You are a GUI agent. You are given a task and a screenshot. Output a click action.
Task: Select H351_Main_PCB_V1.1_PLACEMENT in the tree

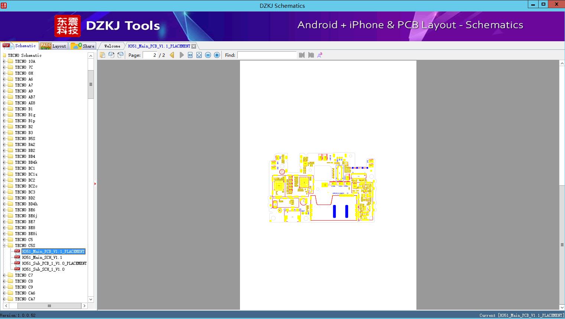coord(53,251)
